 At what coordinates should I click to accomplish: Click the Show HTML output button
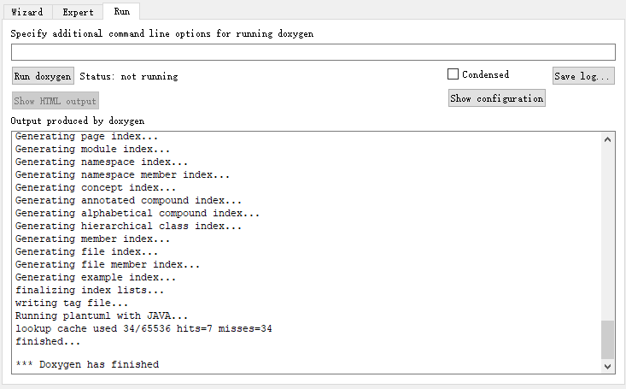(56, 101)
